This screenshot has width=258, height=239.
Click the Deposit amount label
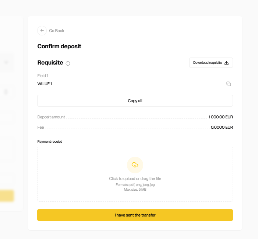click(x=51, y=117)
